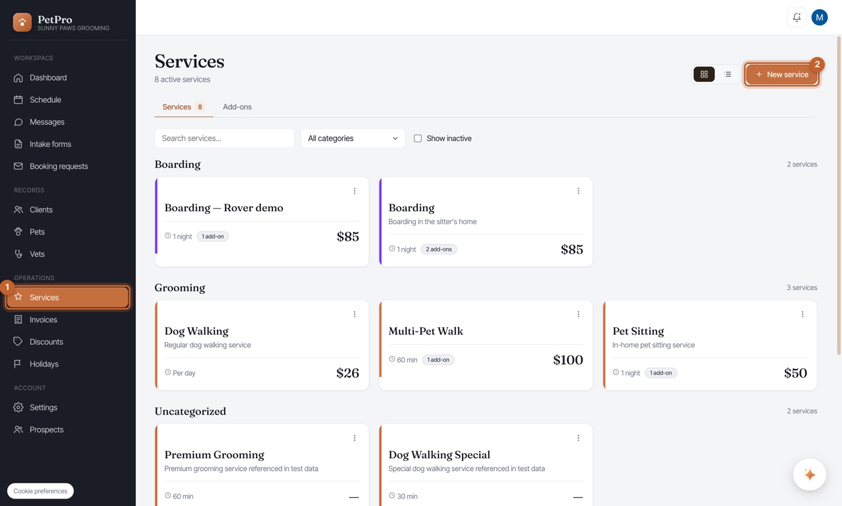
Task: Click the Uncategorized category heading
Action: pos(190,411)
